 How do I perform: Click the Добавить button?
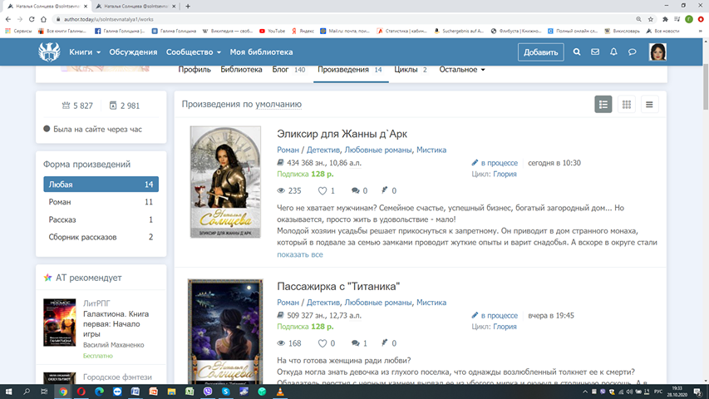540,52
